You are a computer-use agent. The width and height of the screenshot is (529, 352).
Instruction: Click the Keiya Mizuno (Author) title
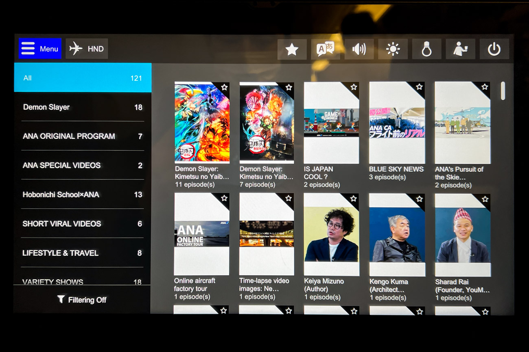coord(324,285)
